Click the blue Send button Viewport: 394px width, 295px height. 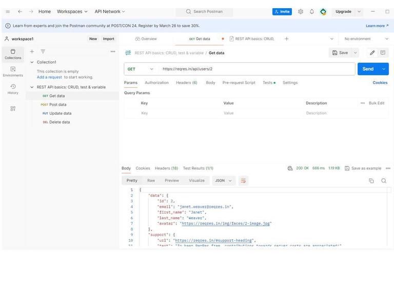point(368,69)
